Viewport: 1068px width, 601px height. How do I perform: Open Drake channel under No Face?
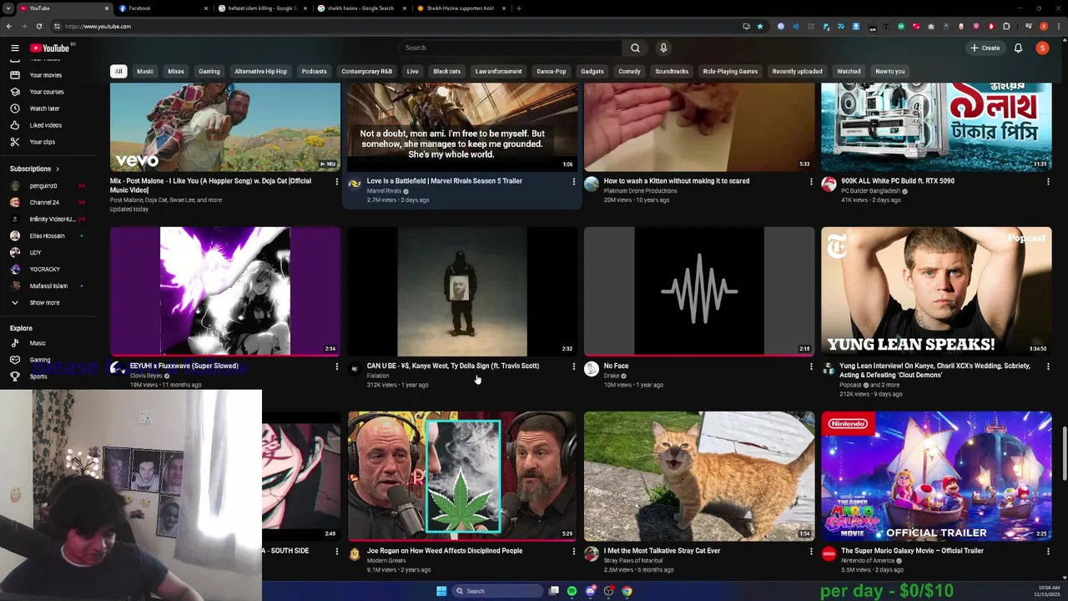(x=612, y=376)
